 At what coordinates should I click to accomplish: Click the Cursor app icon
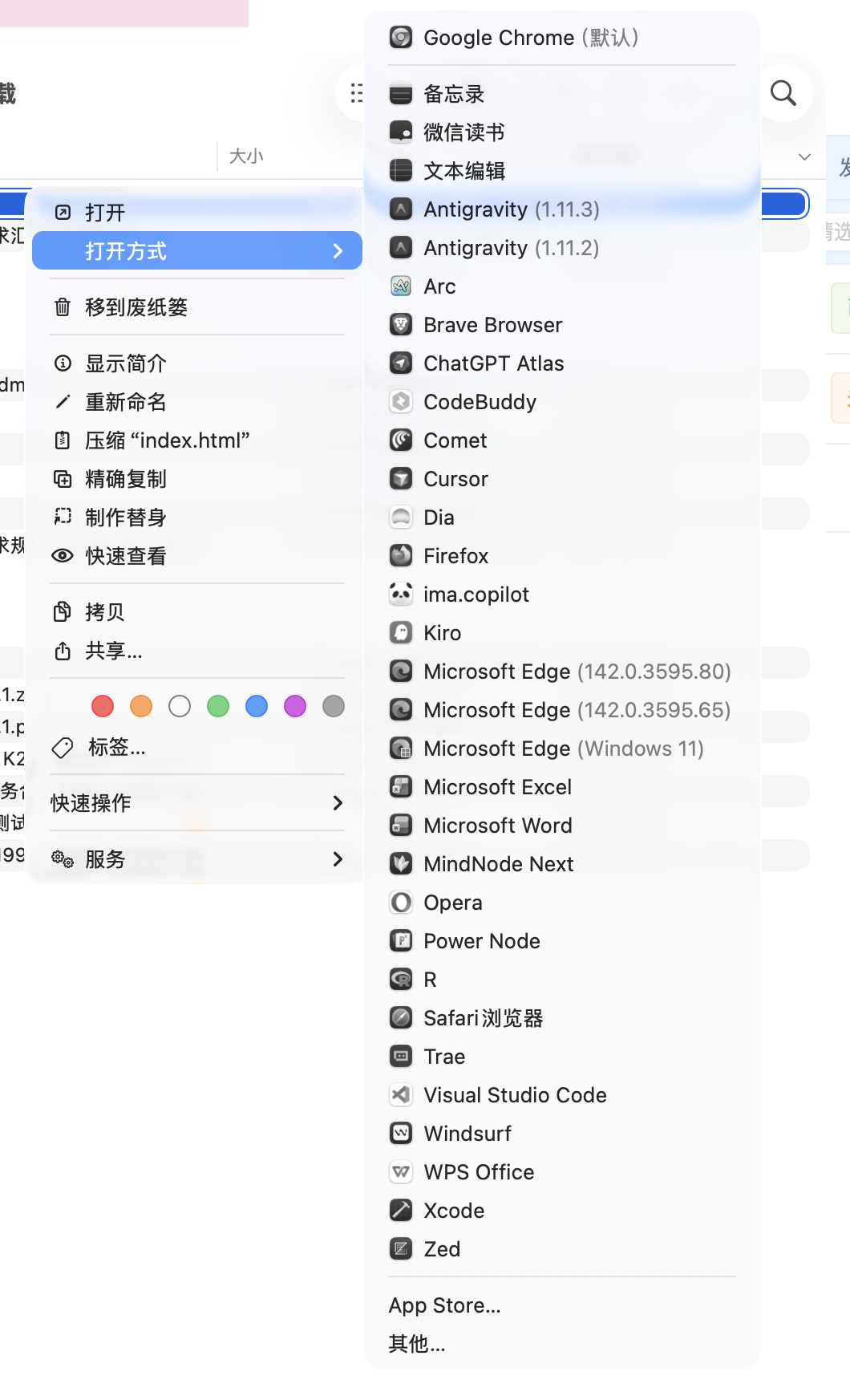tap(401, 478)
